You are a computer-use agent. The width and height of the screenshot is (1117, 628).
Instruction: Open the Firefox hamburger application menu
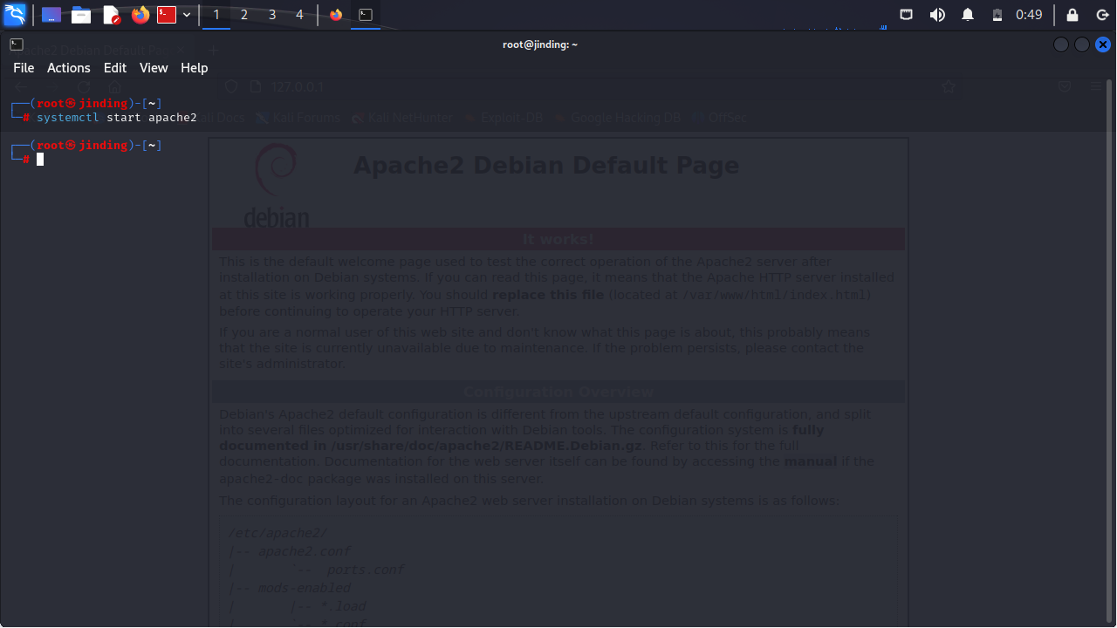1097,87
